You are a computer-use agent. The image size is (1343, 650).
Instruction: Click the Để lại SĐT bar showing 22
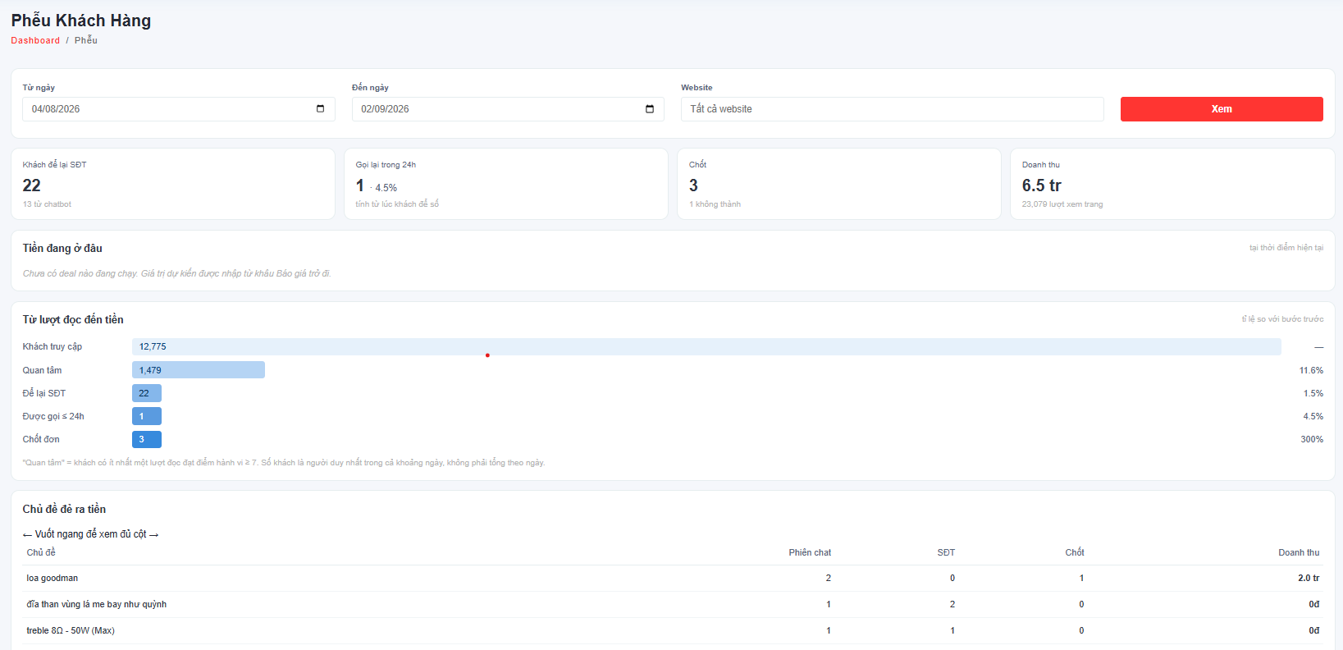[x=147, y=393]
